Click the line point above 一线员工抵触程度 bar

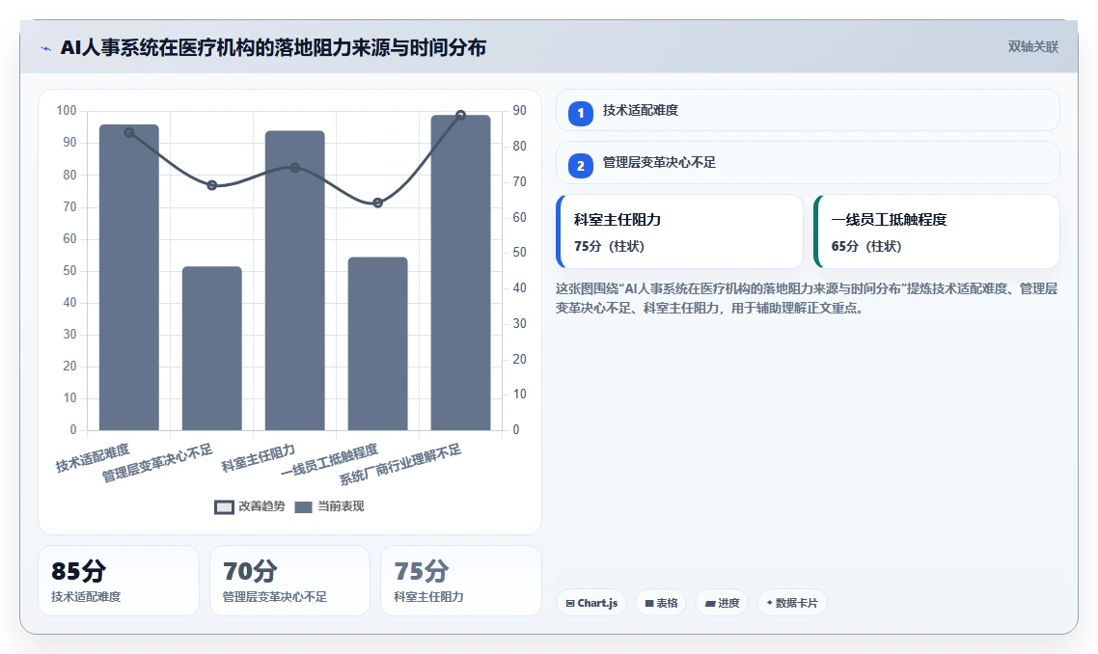pyautogui.click(x=377, y=204)
